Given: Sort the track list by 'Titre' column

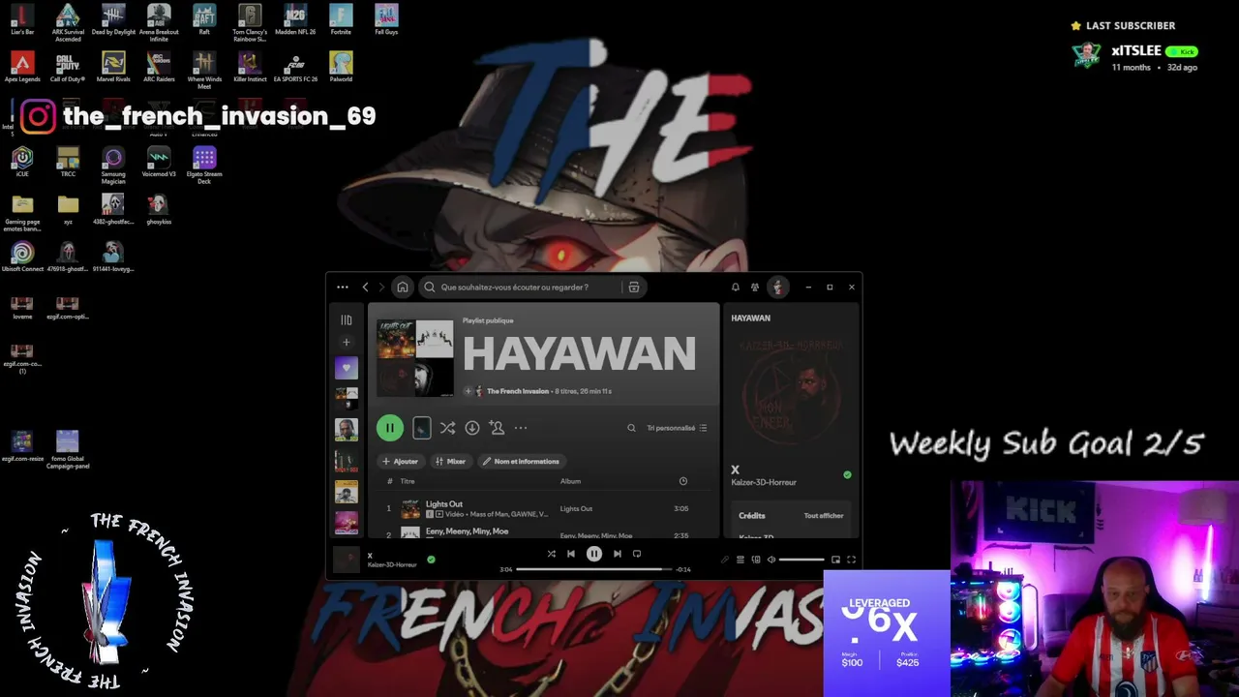Looking at the screenshot, I should tap(408, 481).
